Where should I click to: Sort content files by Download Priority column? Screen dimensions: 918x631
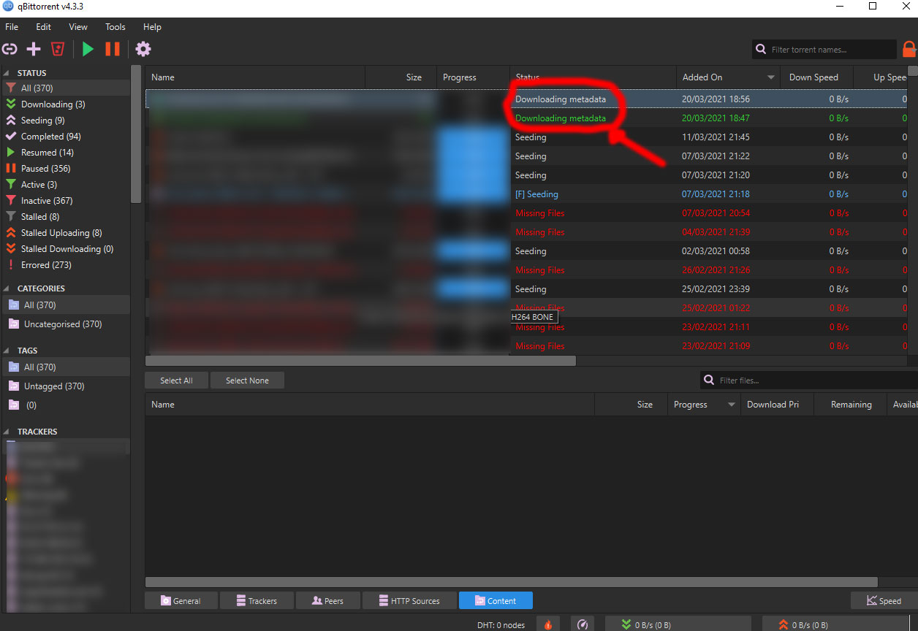coord(777,405)
